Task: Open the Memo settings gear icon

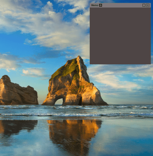Action: 101,5
